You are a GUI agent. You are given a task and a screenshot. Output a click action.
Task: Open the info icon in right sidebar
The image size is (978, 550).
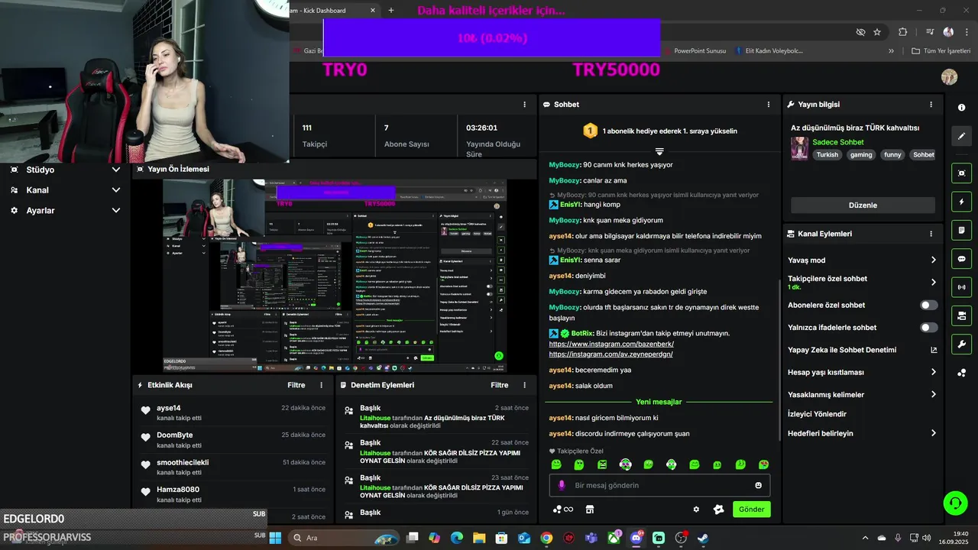pyautogui.click(x=961, y=108)
